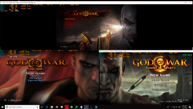Open the taskbar clock and date
Screen dimensions: 193x109
coord(184,107)
